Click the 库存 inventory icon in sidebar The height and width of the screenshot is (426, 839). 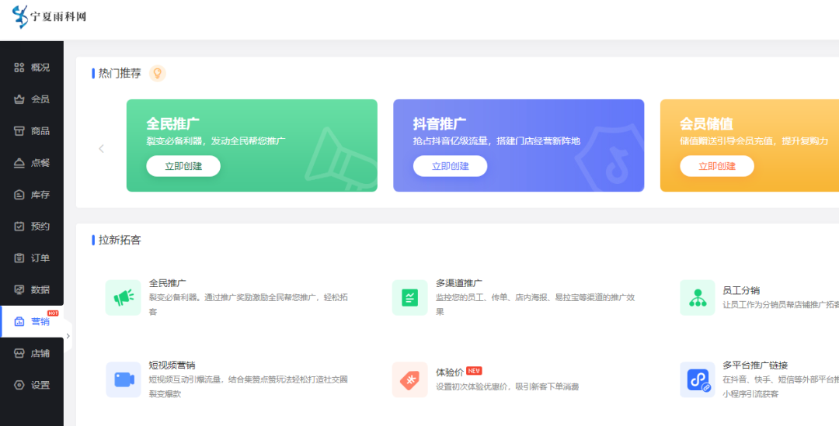click(19, 195)
